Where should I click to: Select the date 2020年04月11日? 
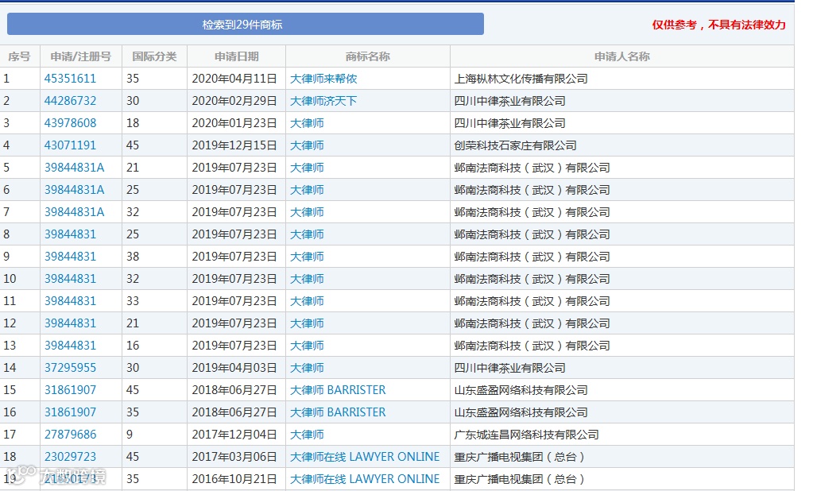point(234,79)
